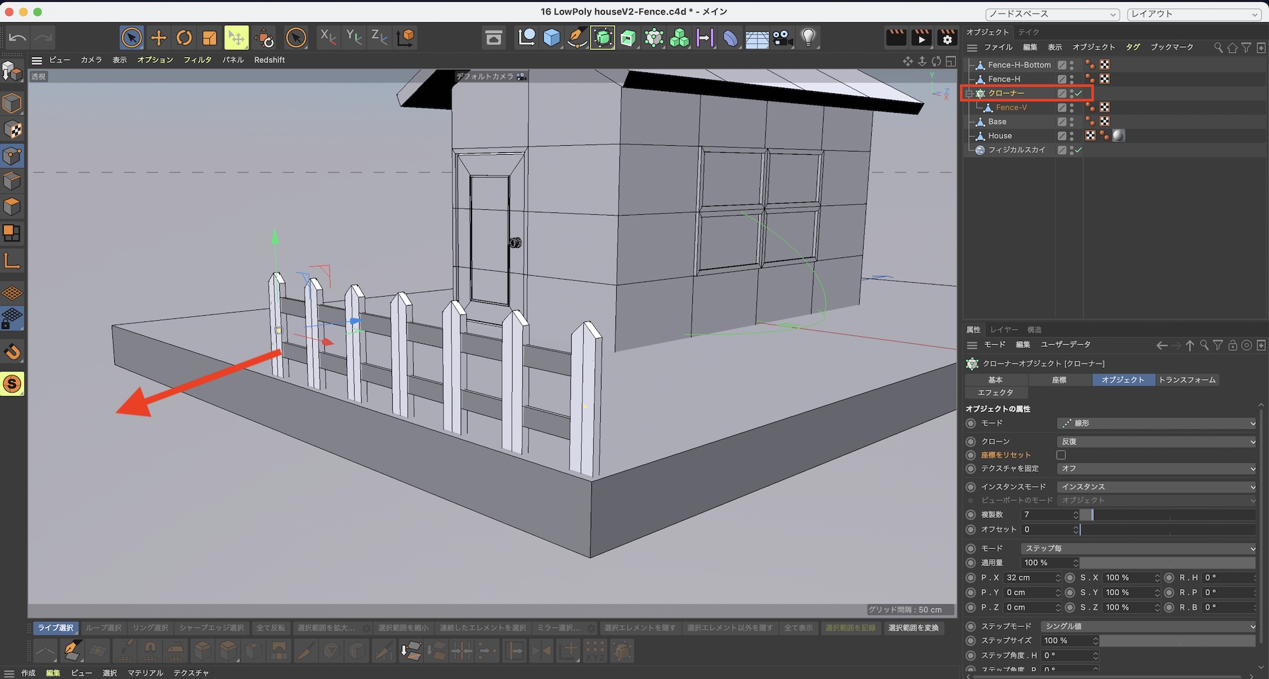Select the Move tool icon

click(x=158, y=38)
